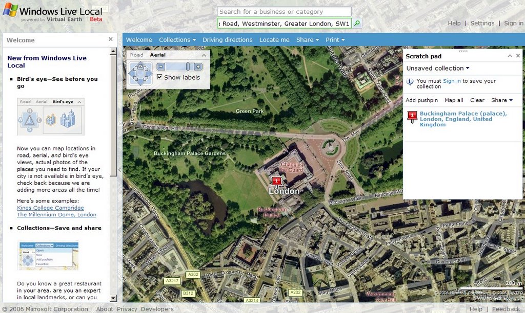Screen dimensions: 525x313
Task: Click the green search magnifier button
Action: tap(357, 24)
